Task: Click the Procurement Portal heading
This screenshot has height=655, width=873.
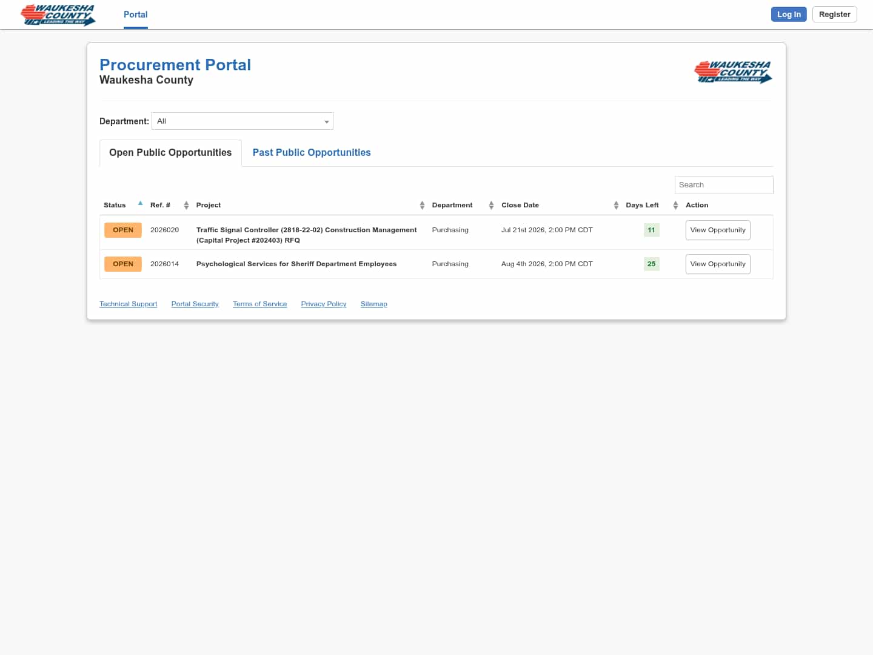Action: click(x=175, y=65)
